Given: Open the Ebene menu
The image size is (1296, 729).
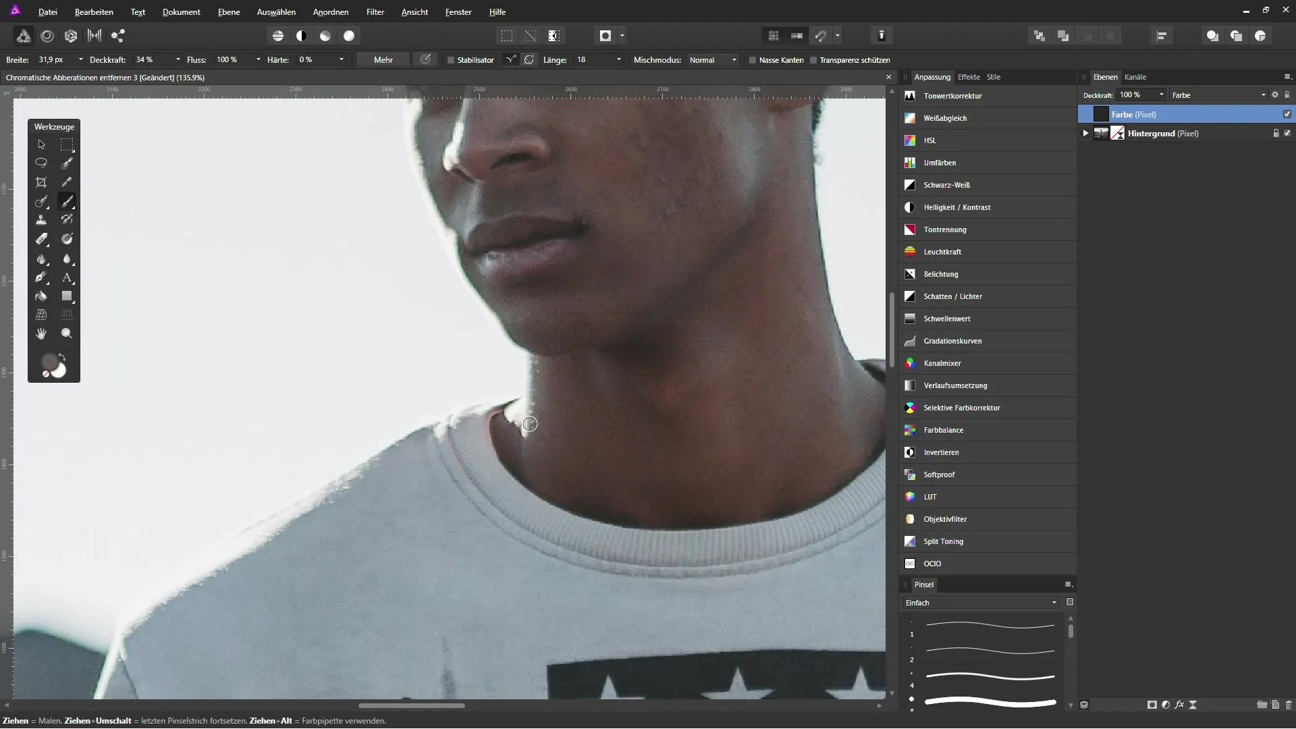Looking at the screenshot, I should 229,12.
